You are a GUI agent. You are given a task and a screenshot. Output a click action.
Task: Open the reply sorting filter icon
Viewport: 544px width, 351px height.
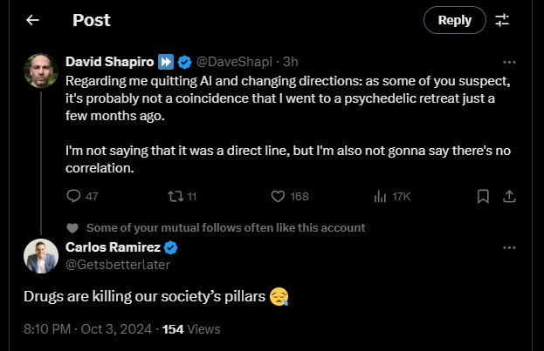(x=502, y=19)
